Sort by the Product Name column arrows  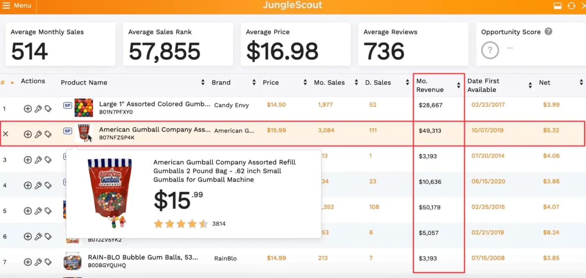[203, 82]
